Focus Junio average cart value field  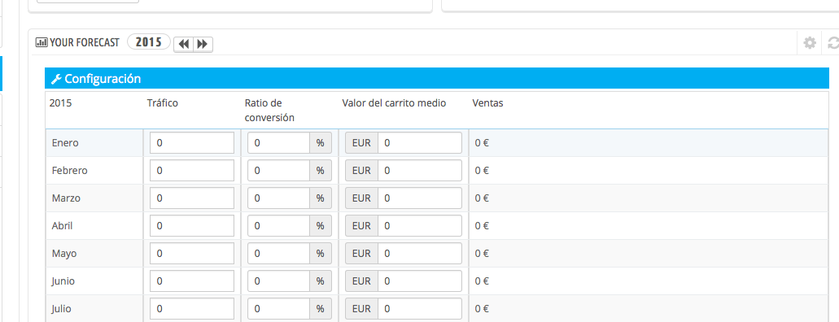pyautogui.click(x=420, y=281)
